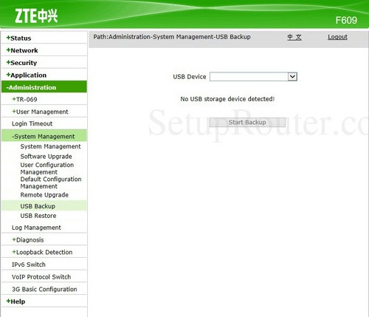Click the 'No USB storage device detected!' message
Viewport: 369px width, 317px height.
(227, 99)
